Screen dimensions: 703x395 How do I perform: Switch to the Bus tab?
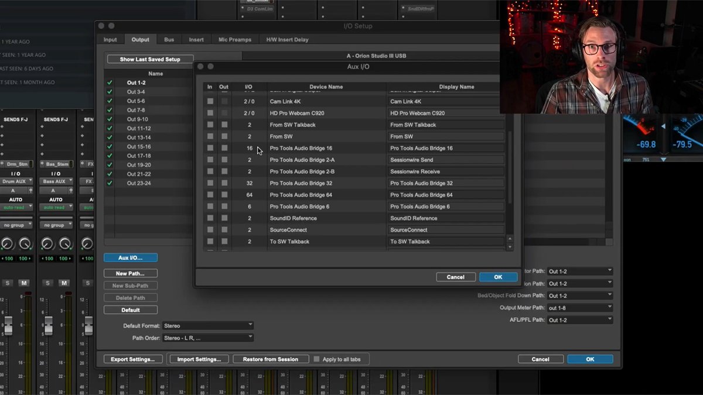pyautogui.click(x=169, y=40)
